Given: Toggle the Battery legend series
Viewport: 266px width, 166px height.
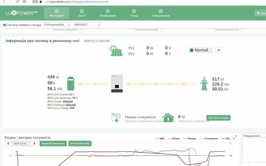Looking at the screenshot, I should 174,138.
